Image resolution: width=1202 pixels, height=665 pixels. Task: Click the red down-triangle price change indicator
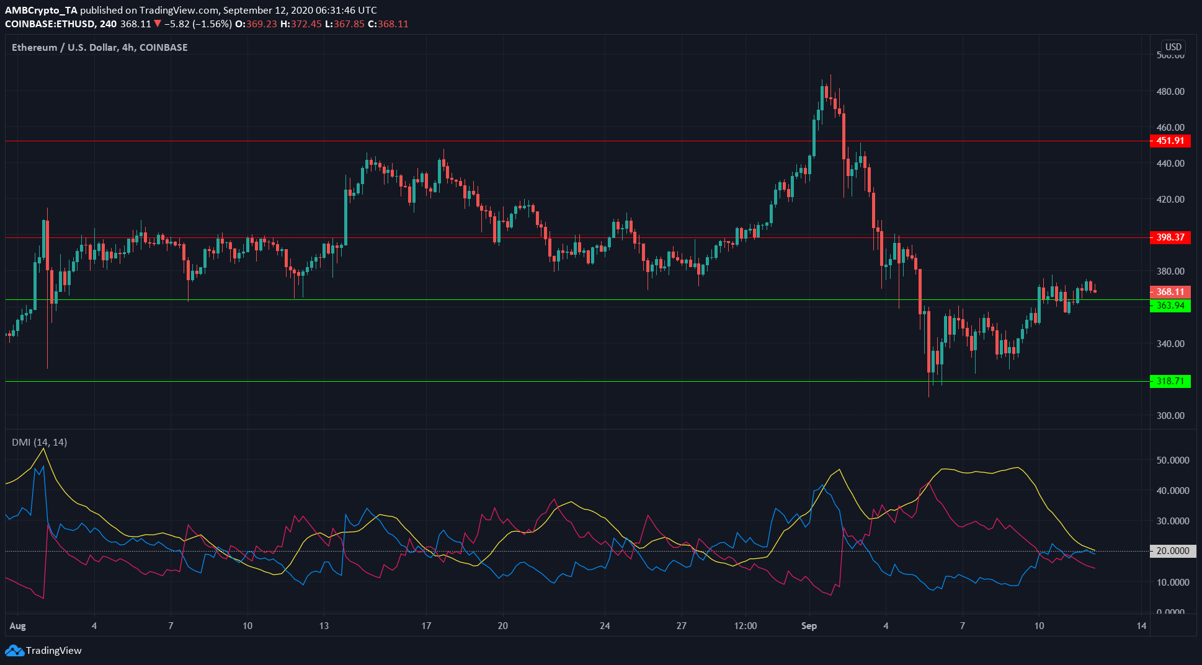point(158,24)
